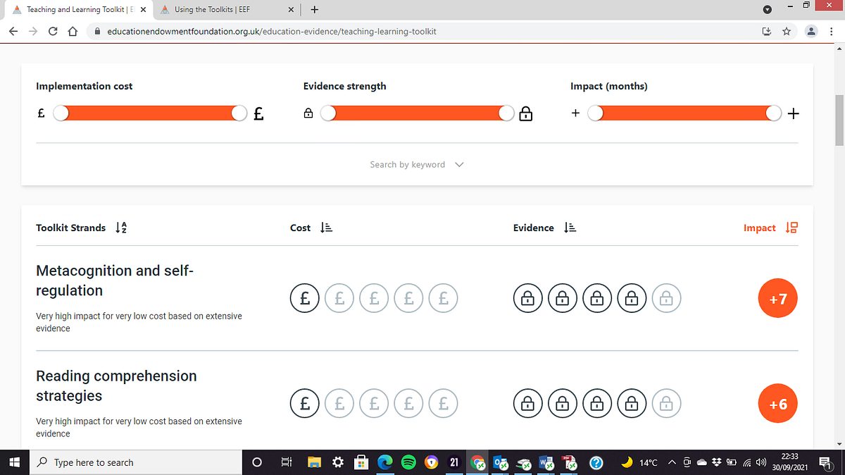Open Task View in taskbar
Viewport: 845px width, 475px height.
286,462
